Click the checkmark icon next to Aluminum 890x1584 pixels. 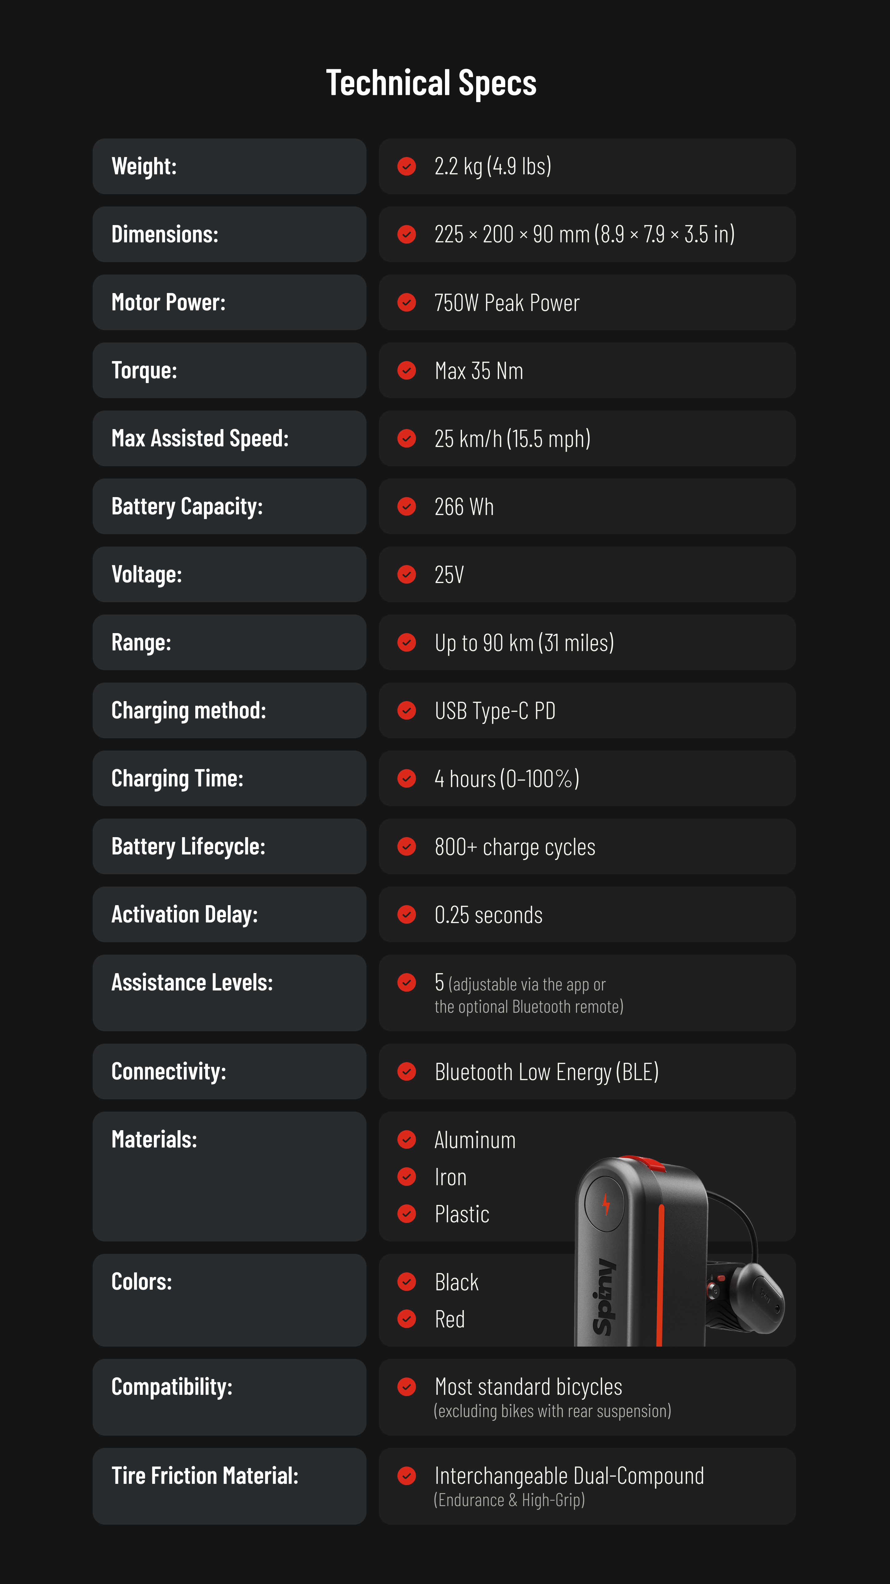[406, 1139]
